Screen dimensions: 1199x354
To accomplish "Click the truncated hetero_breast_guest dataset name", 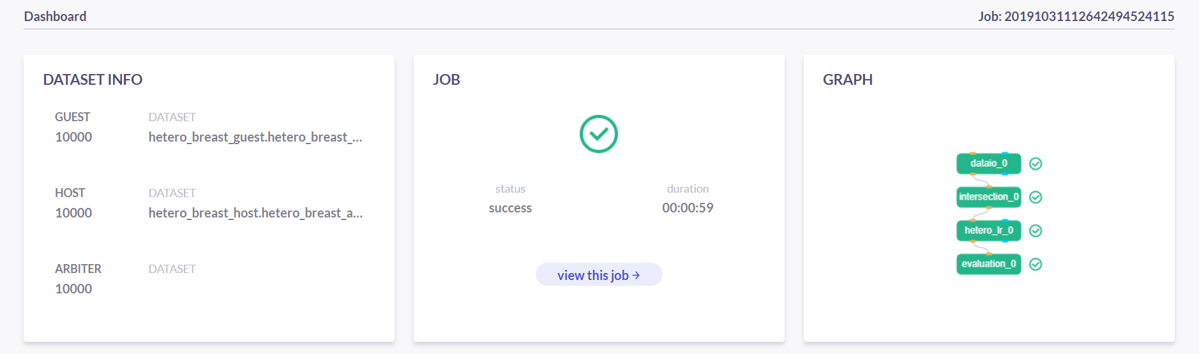I will 255,137.
